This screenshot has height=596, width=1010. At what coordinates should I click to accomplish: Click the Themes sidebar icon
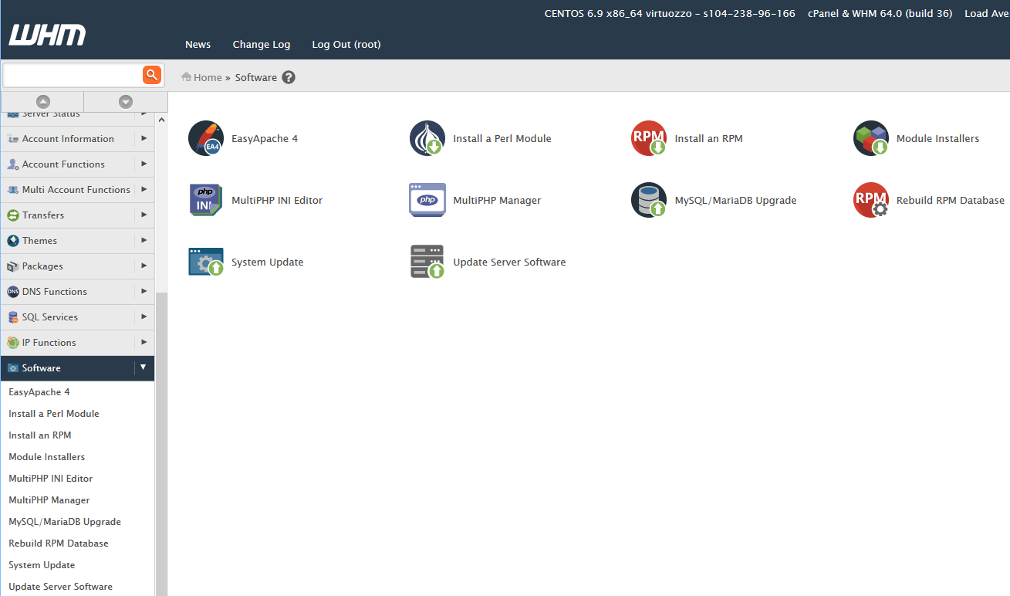(13, 241)
